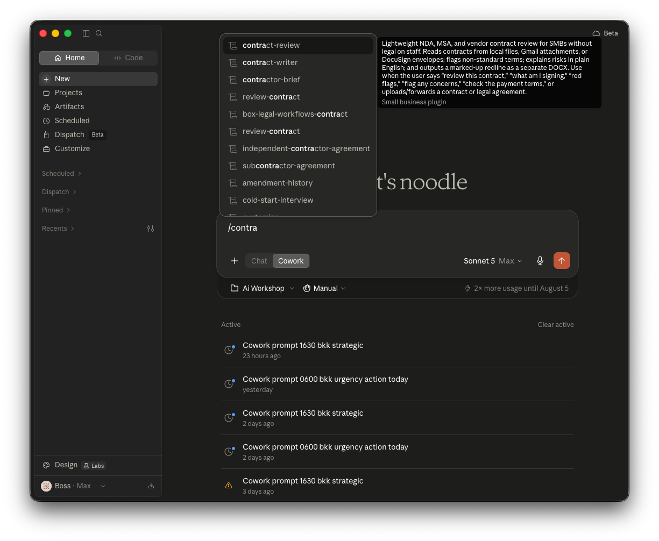Viewport: 659px width, 541px height.
Task: Open the Recents filter settings icon
Action: [151, 229]
